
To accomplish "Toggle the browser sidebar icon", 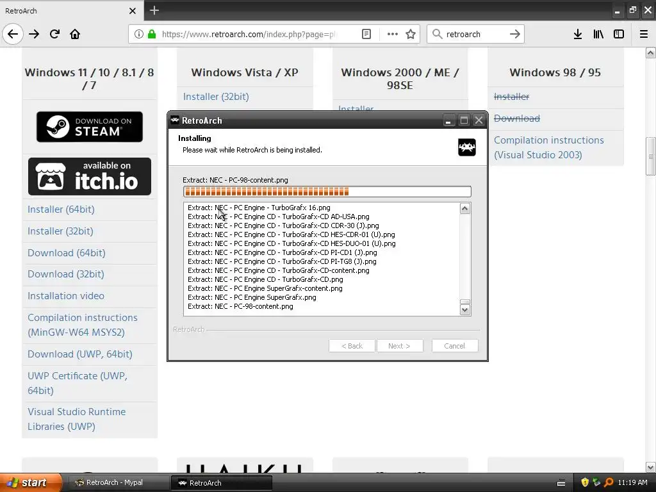I will click(619, 34).
